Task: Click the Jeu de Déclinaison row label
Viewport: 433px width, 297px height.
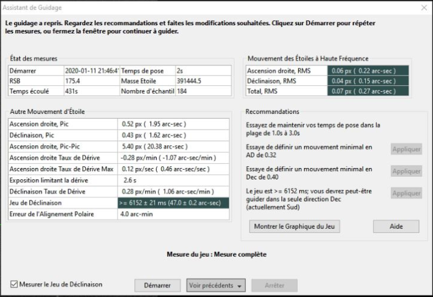Action: pyautogui.click(x=63, y=203)
